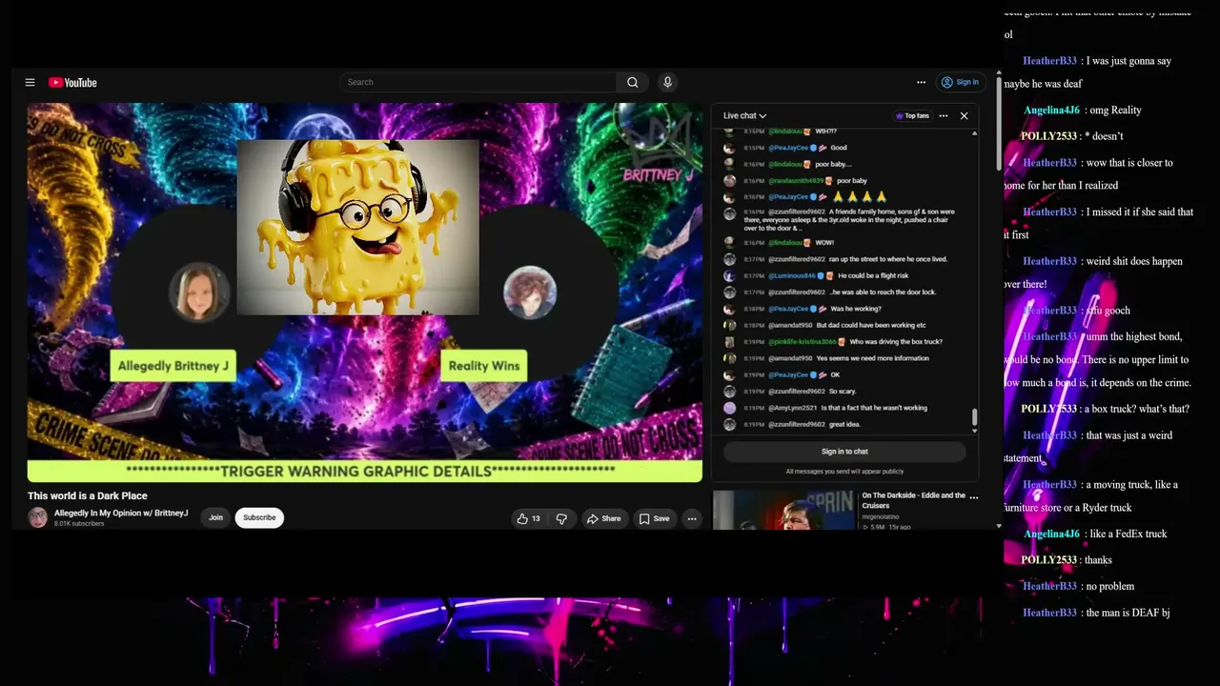Click overlay chat line 'omg Reality'
The height and width of the screenshot is (686, 1220).
tap(1115, 111)
